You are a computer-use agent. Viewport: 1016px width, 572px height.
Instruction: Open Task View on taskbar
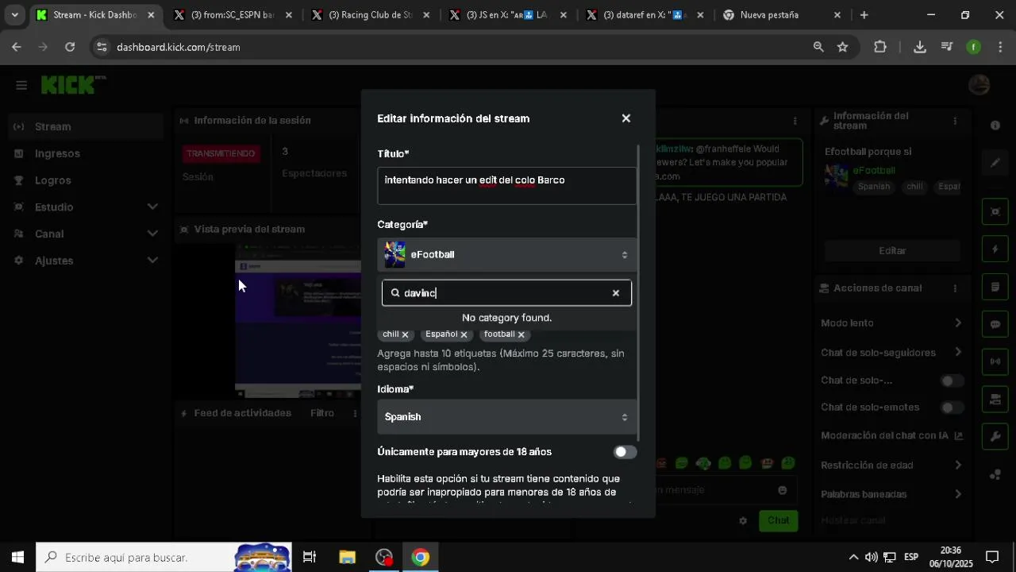tap(310, 557)
